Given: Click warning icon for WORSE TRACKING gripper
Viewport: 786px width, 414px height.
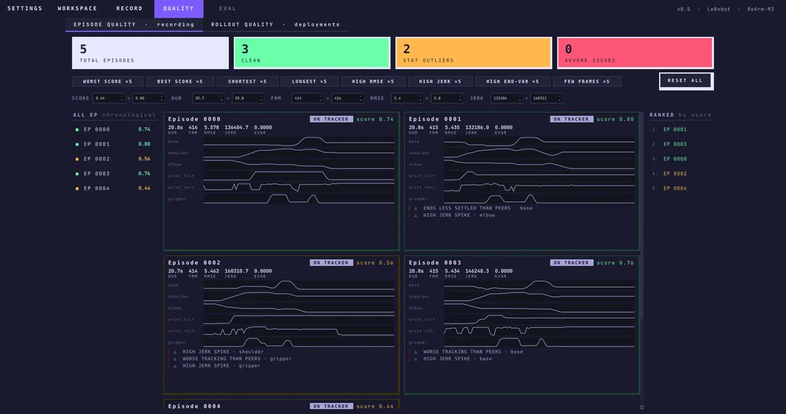Looking at the screenshot, I should click(x=175, y=358).
